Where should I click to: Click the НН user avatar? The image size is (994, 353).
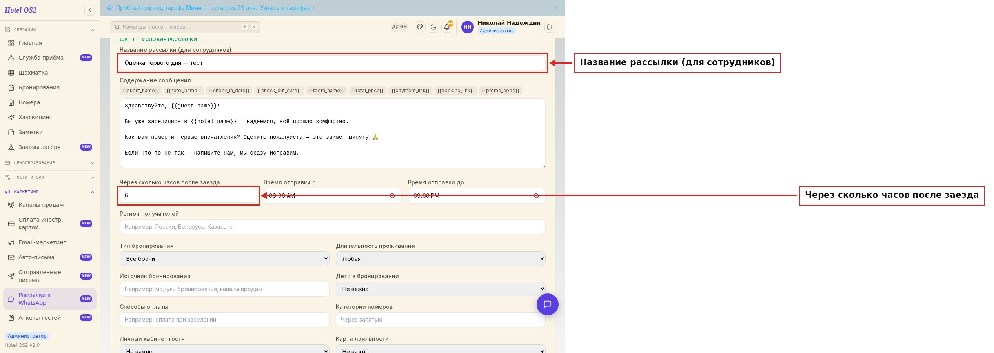[467, 27]
